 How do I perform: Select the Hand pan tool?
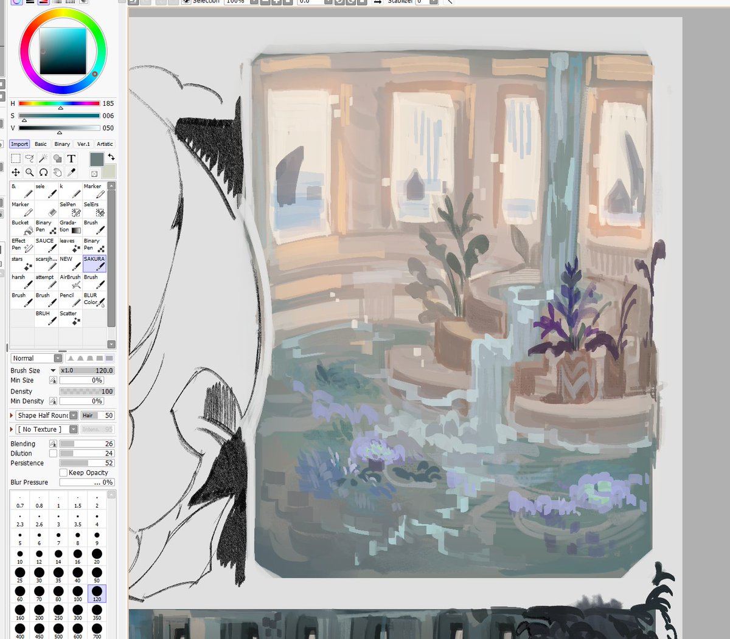pyautogui.click(x=57, y=173)
